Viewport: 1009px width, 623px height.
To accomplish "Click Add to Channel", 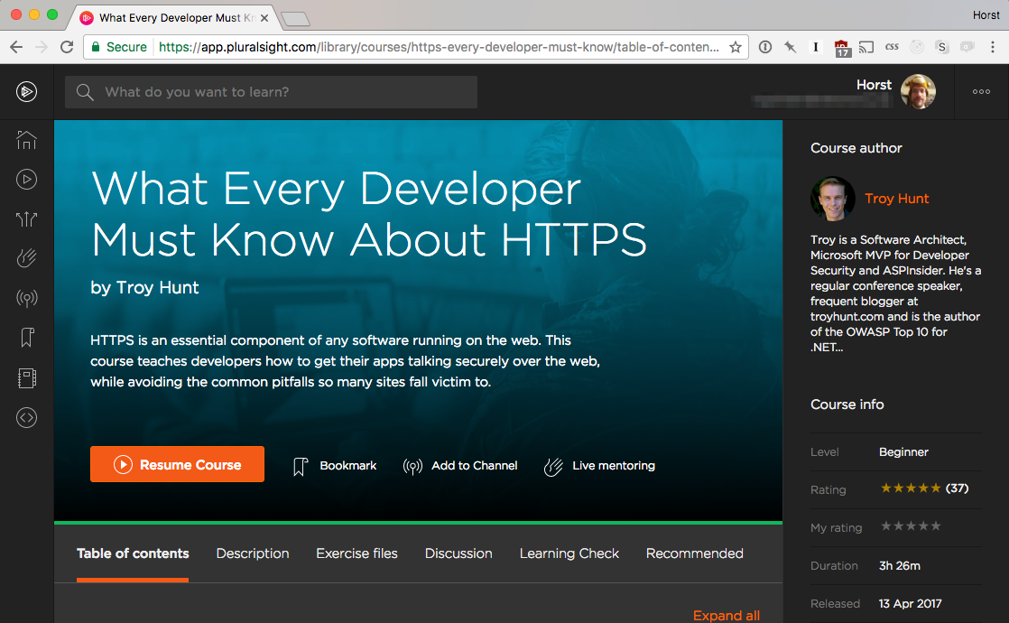I will point(460,465).
